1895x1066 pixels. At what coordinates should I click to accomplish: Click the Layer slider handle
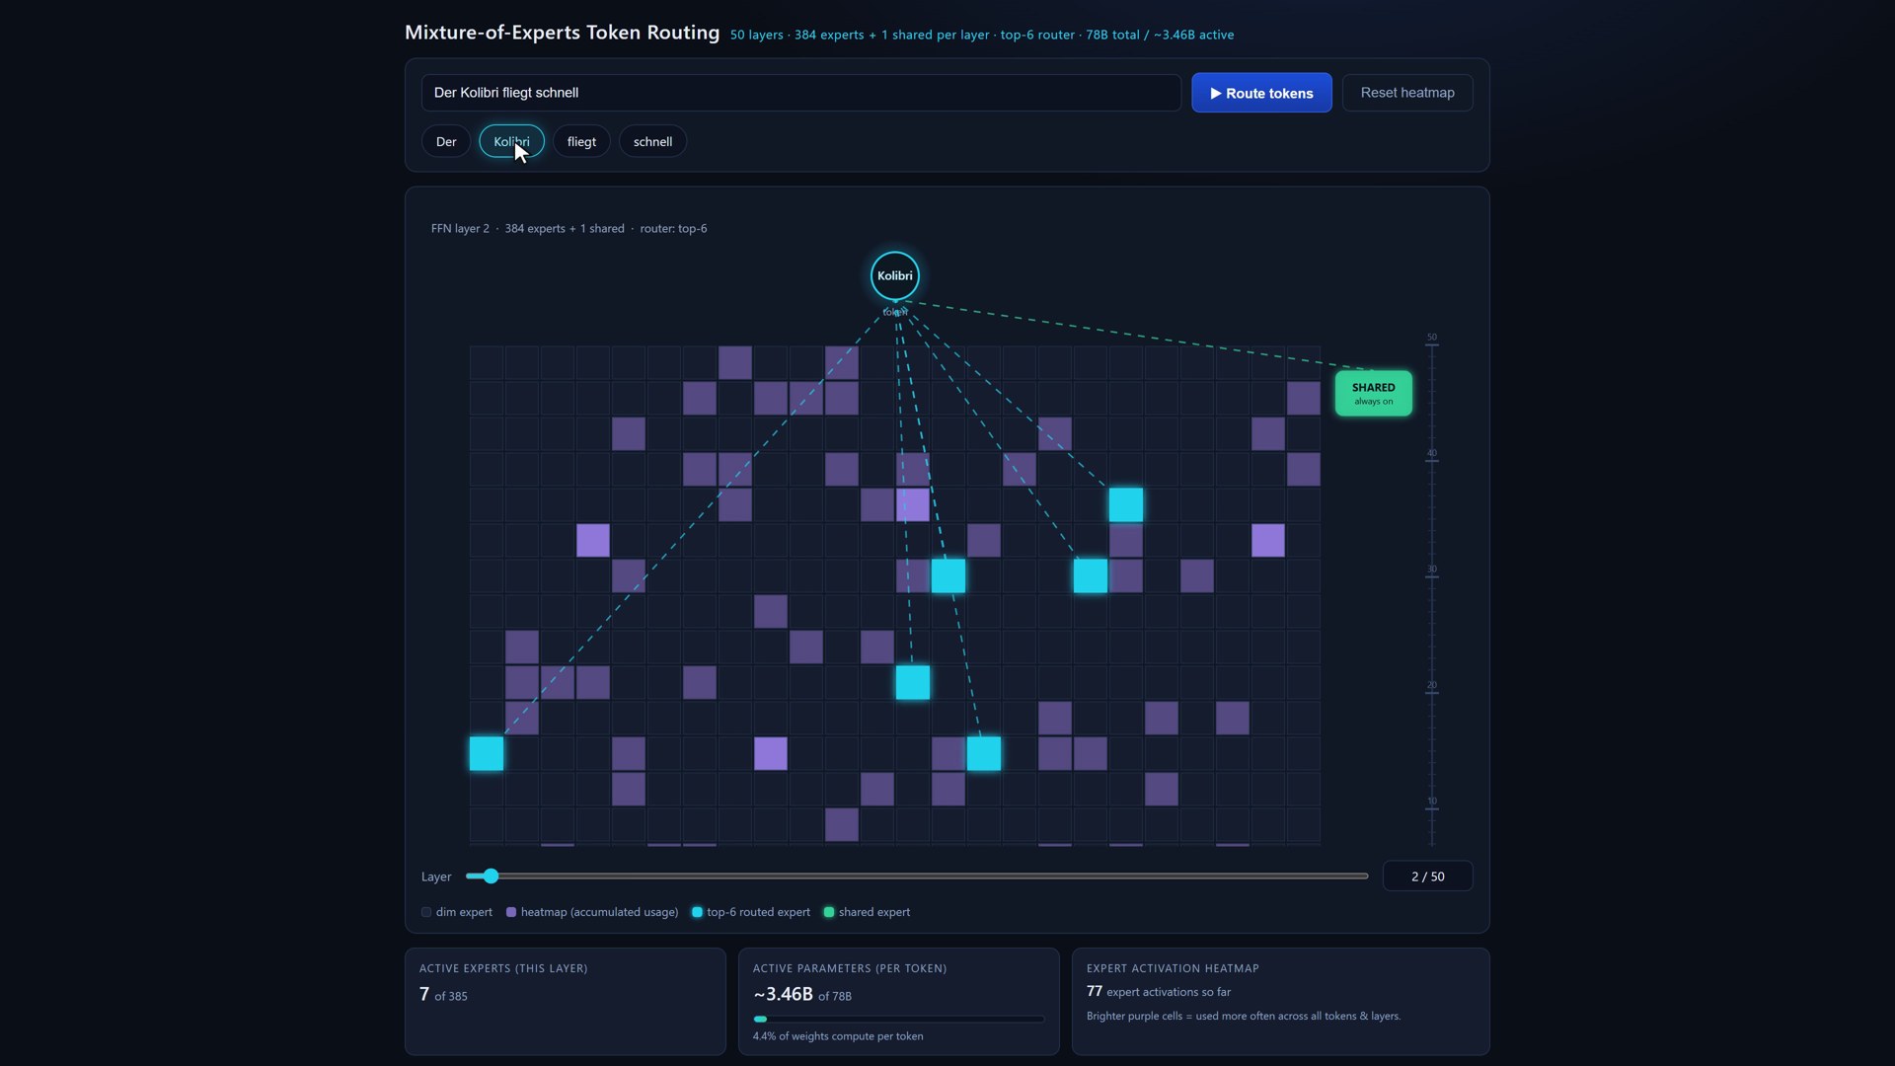pos(491,876)
